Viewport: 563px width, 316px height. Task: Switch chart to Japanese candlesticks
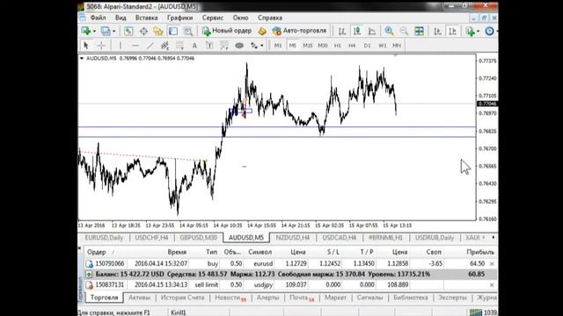(357, 32)
